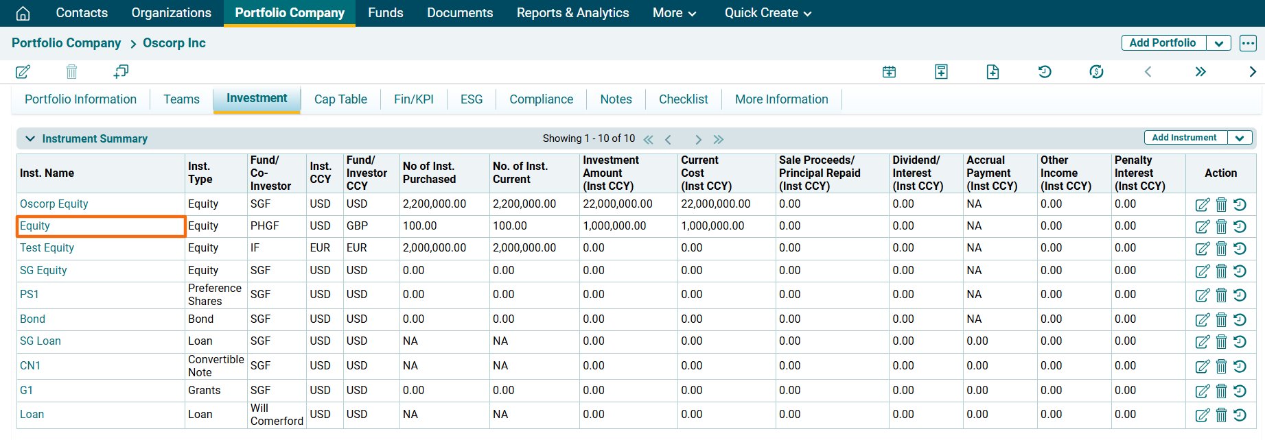Click the clone record icon in toolbar

121,71
